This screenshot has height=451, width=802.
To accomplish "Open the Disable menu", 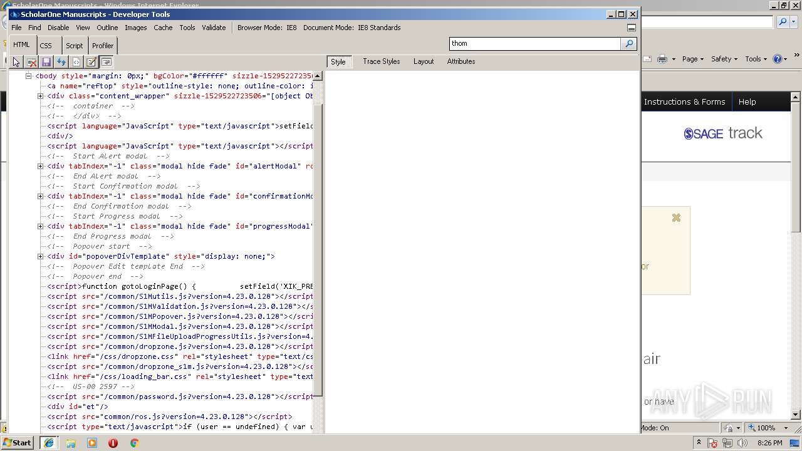I will click(x=58, y=28).
